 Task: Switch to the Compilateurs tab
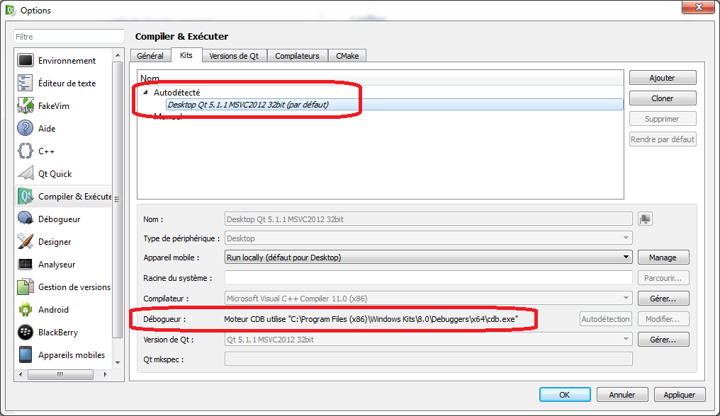tap(297, 56)
